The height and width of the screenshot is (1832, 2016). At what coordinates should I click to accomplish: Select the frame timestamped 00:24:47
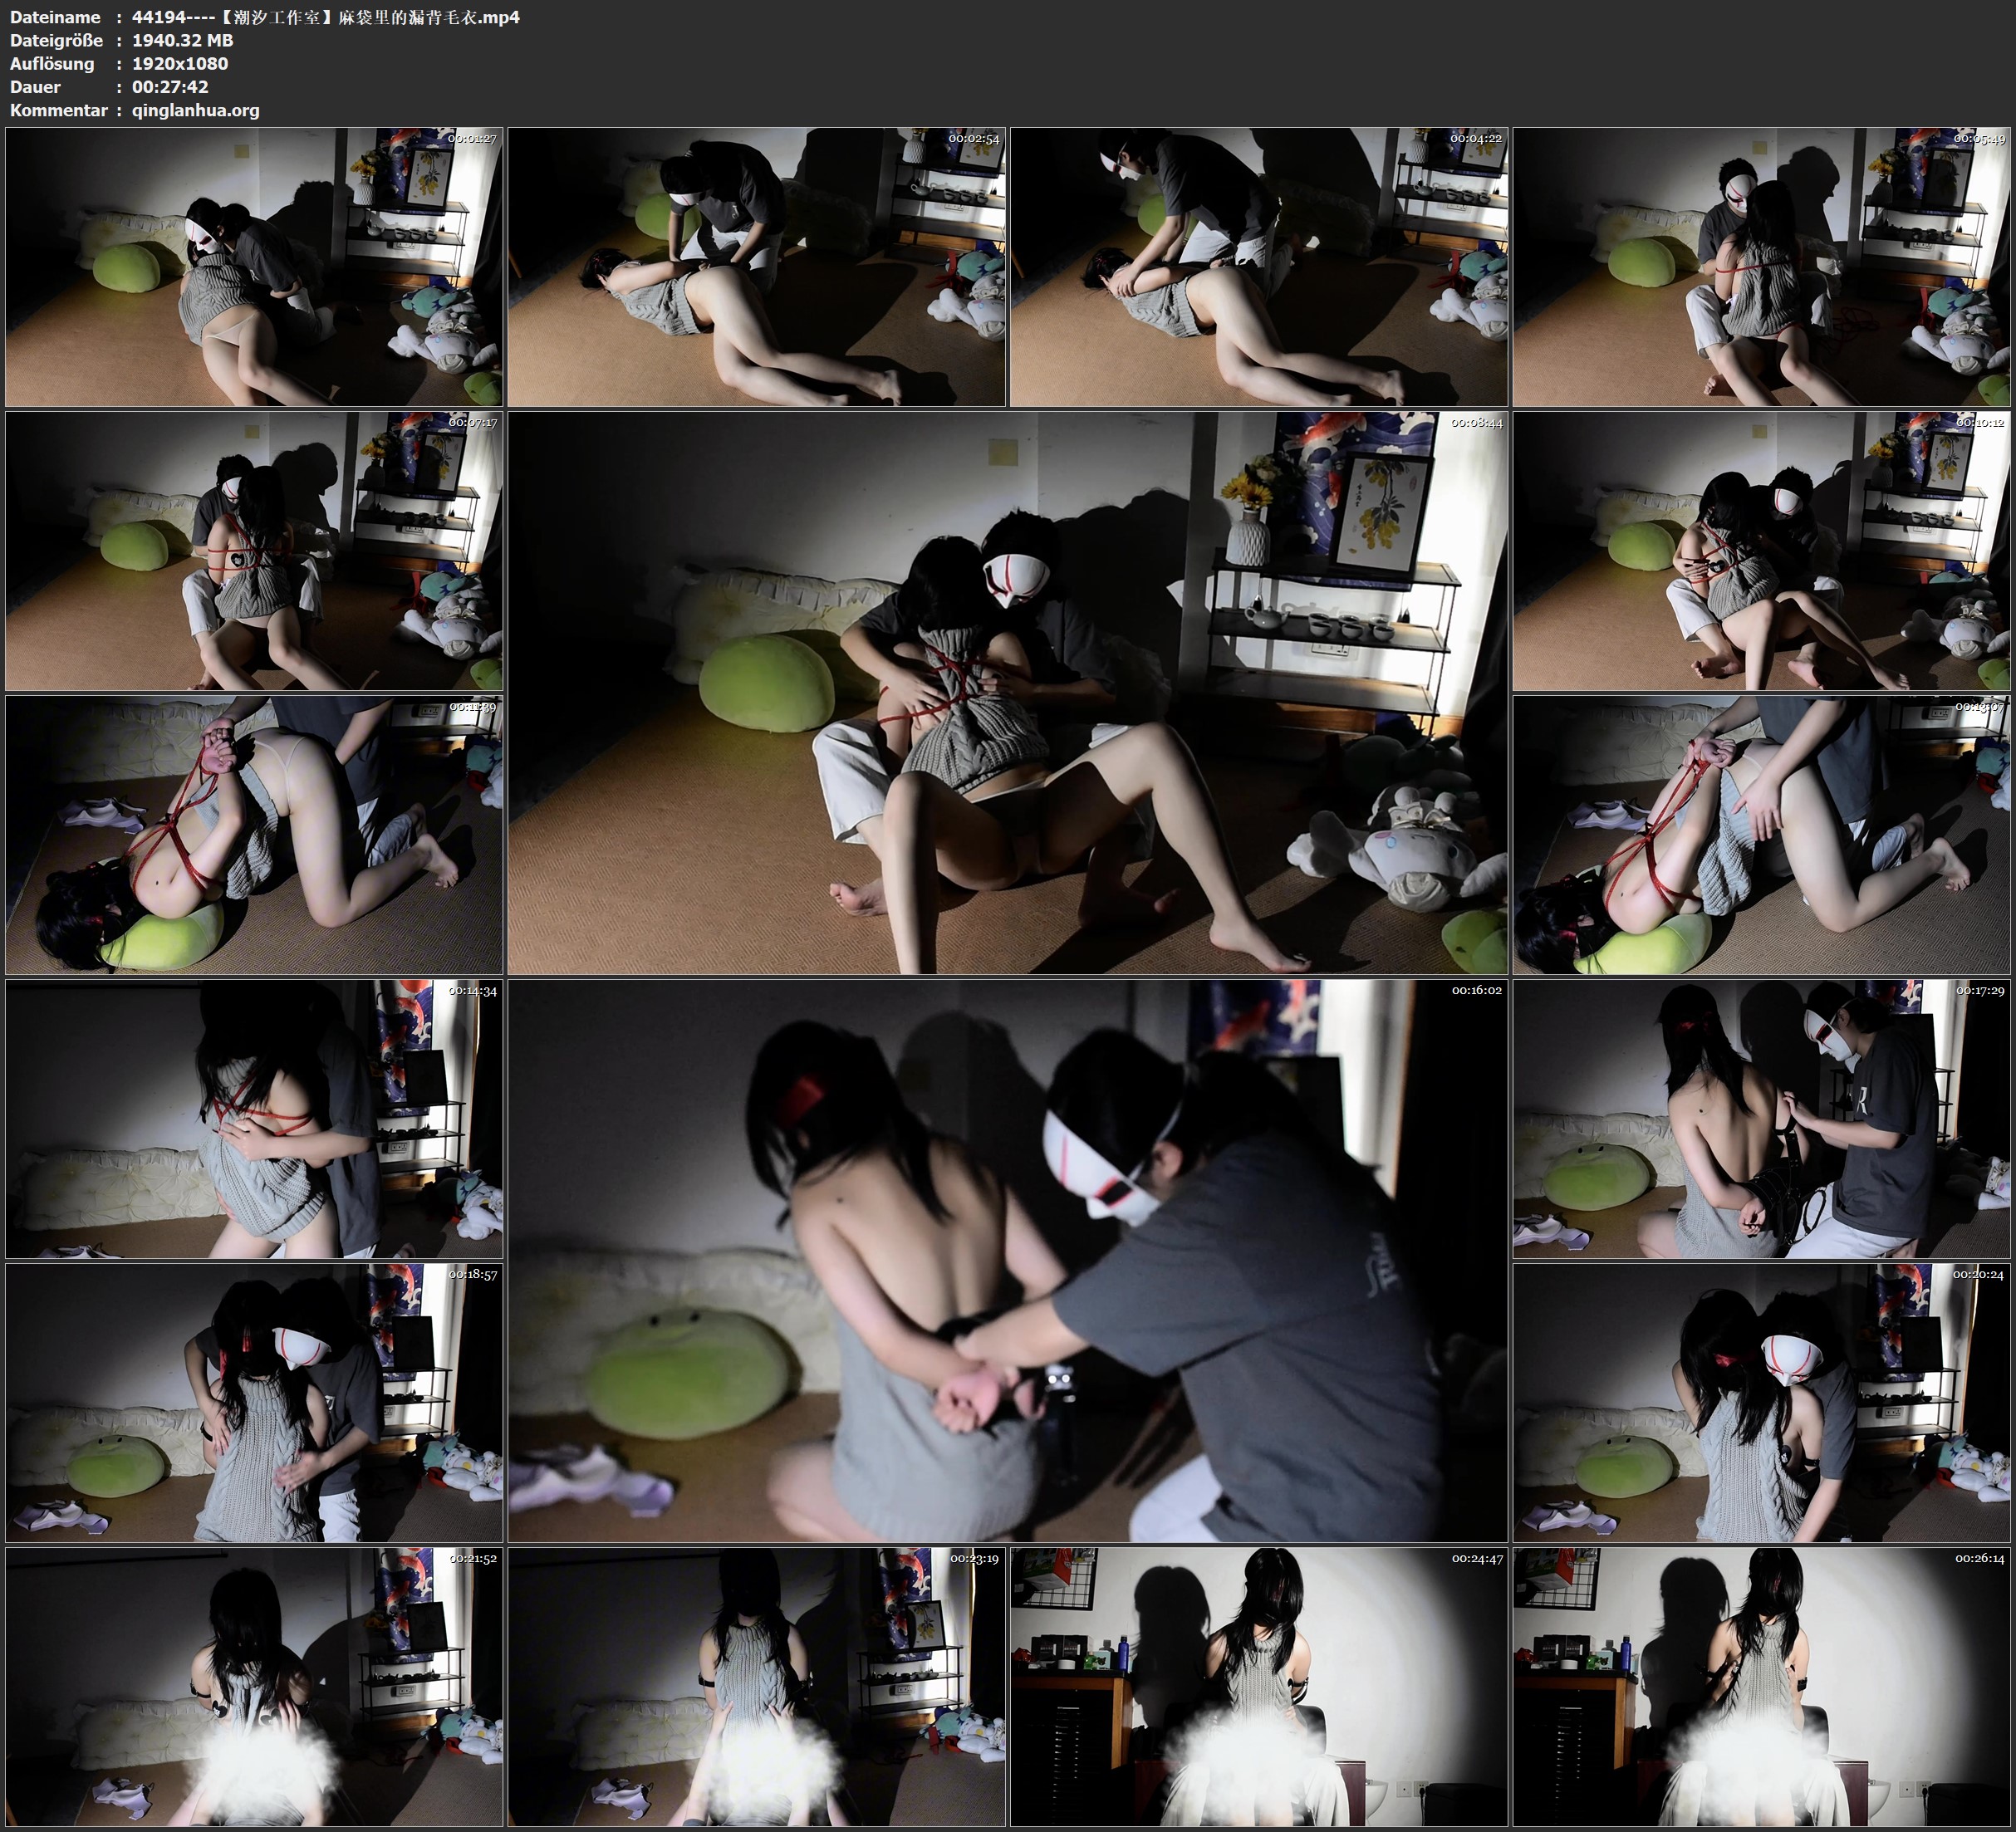tap(1258, 1686)
